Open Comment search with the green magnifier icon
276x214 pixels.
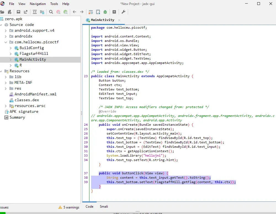pos(65,12)
